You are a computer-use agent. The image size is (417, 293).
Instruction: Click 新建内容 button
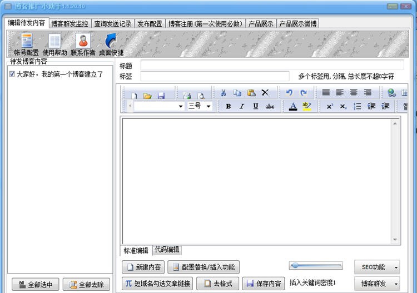coord(143,267)
